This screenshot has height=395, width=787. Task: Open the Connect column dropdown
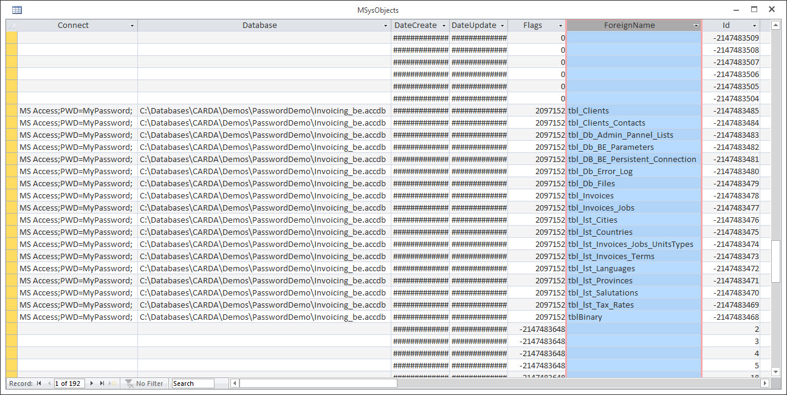(132, 25)
